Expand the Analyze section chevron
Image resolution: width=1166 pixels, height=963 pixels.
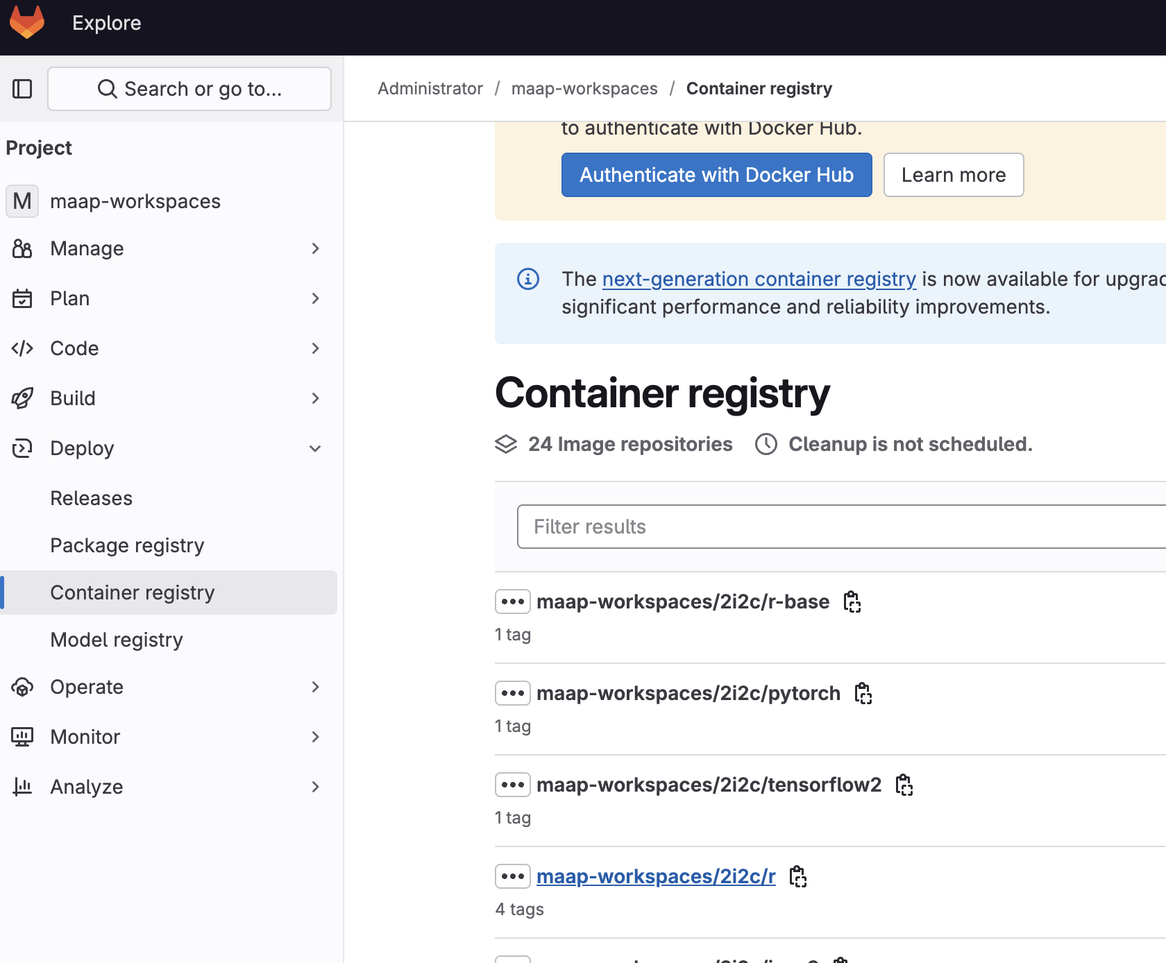[x=315, y=787]
